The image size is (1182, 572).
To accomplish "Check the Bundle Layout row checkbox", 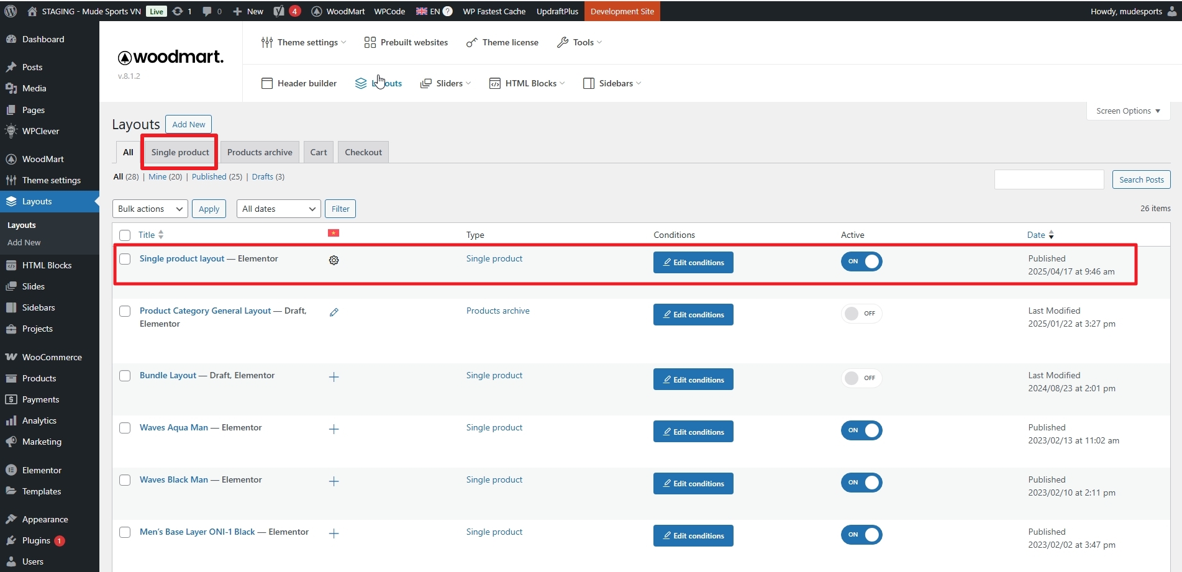I will click(x=125, y=376).
